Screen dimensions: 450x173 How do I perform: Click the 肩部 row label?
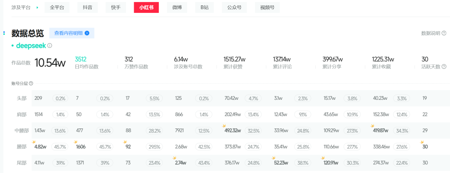(22, 114)
